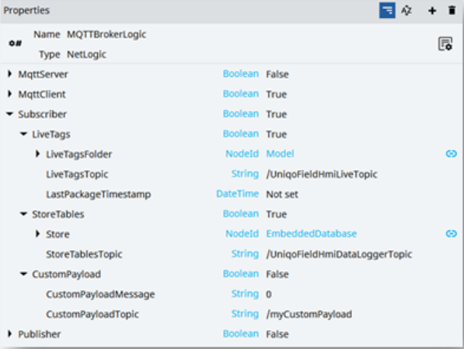Click the String datatype of StoreTablesTopic
Screen dimensions: 464x349
tap(245, 253)
